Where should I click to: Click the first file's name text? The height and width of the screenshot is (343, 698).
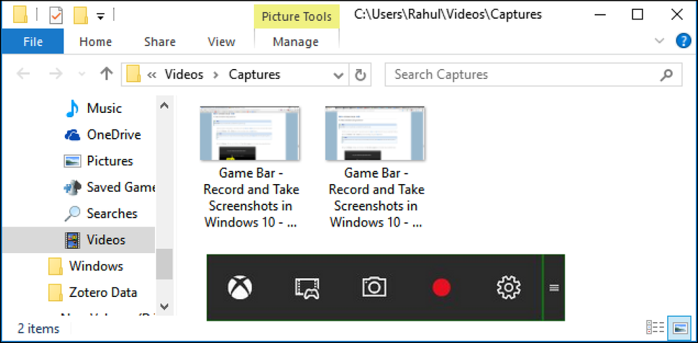[251, 198]
